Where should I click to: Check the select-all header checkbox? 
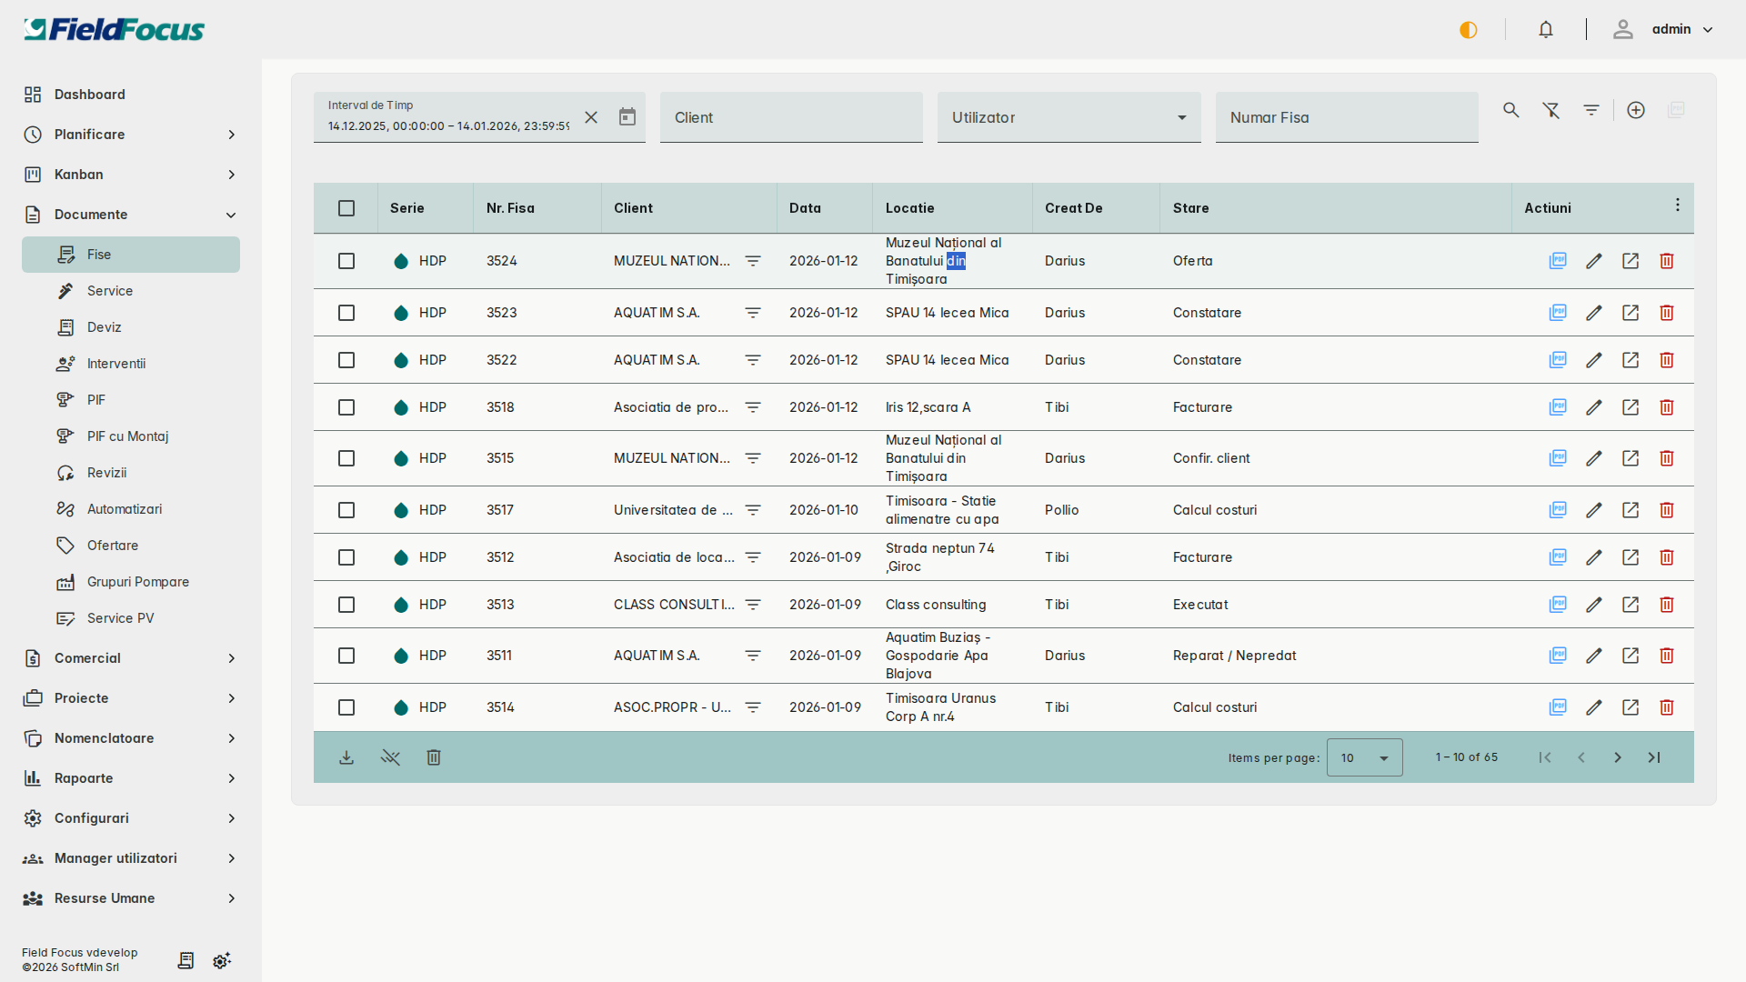coord(346,208)
